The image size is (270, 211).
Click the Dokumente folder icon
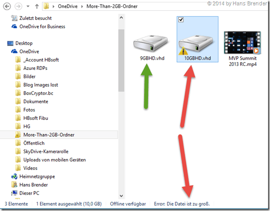click(18, 101)
